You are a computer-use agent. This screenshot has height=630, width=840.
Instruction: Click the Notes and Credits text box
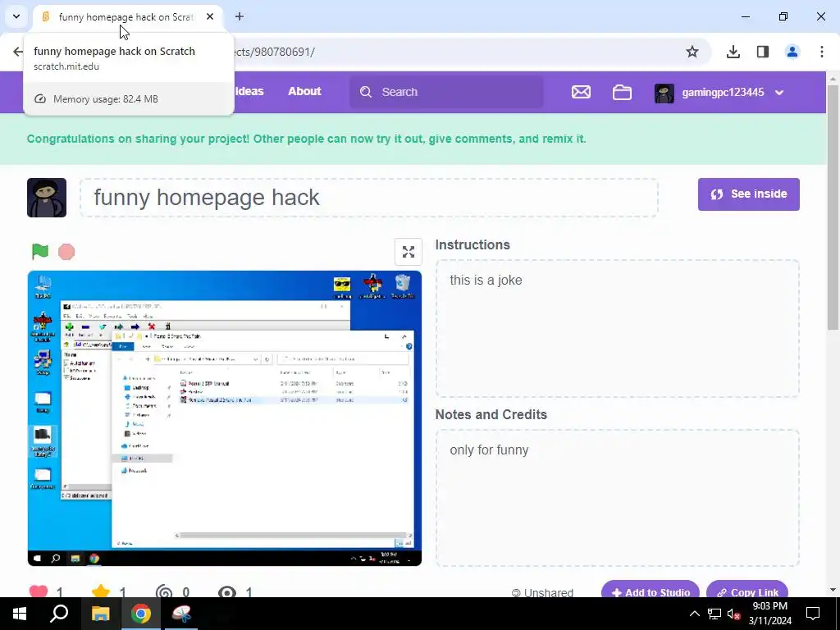click(x=617, y=498)
